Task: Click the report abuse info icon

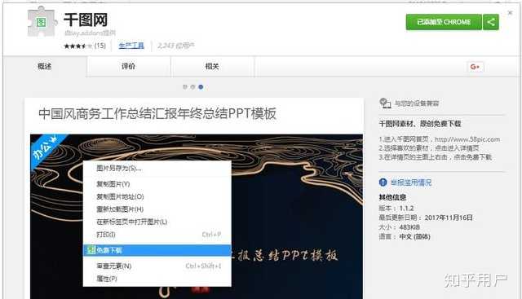Action: [x=383, y=182]
